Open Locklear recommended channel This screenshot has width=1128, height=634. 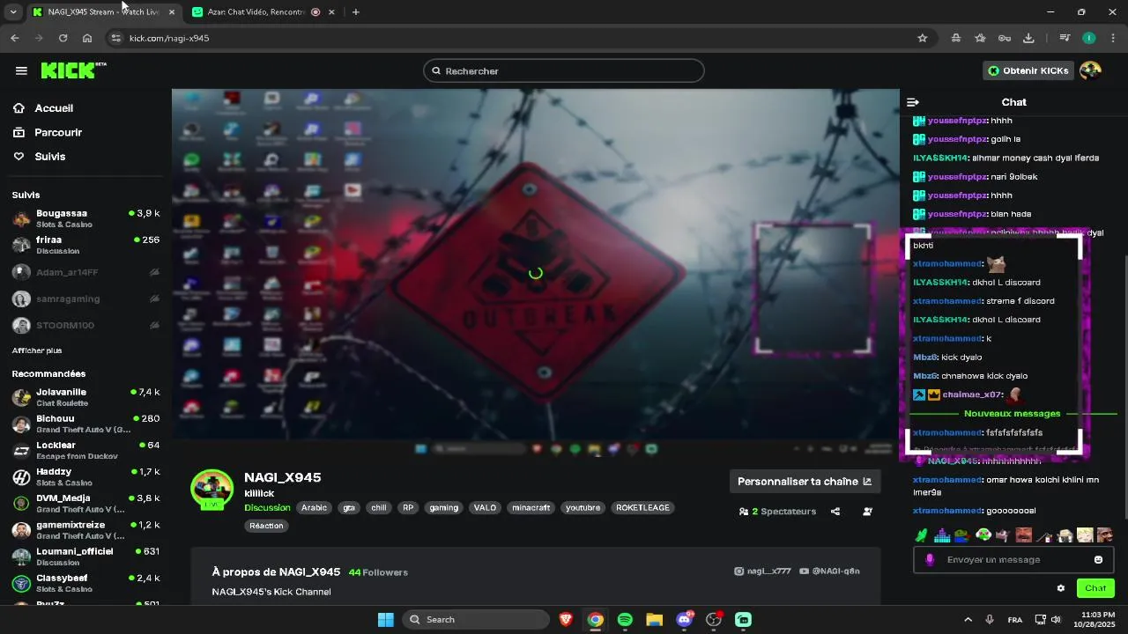[85, 450]
